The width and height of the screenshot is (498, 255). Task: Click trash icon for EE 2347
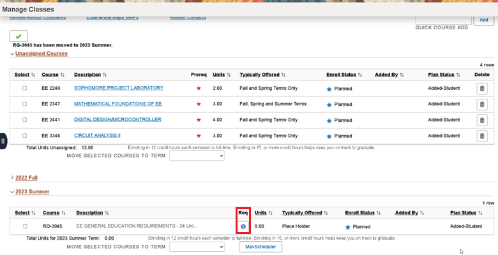tap(481, 104)
